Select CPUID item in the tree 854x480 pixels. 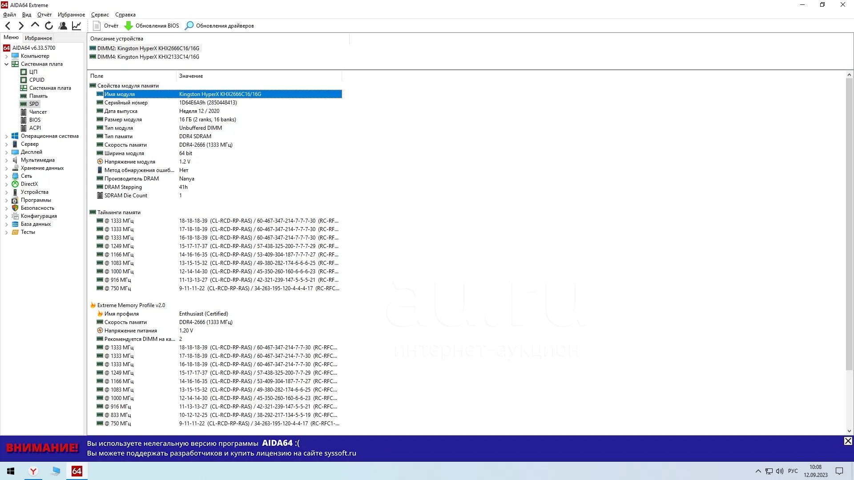[37, 80]
